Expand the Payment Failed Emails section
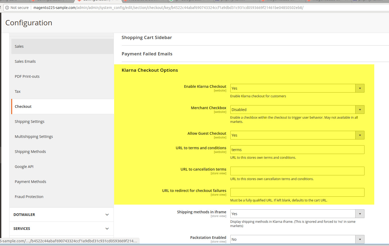The height and width of the screenshot is (246, 389). (x=147, y=54)
